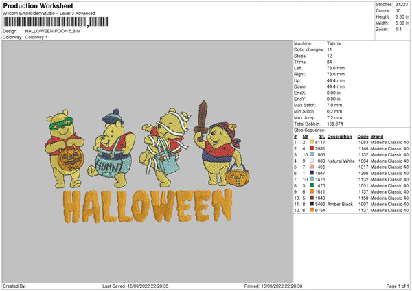Click the Page 1 of 1 footer text
This screenshot has height=291, width=412.
pos(393,286)
